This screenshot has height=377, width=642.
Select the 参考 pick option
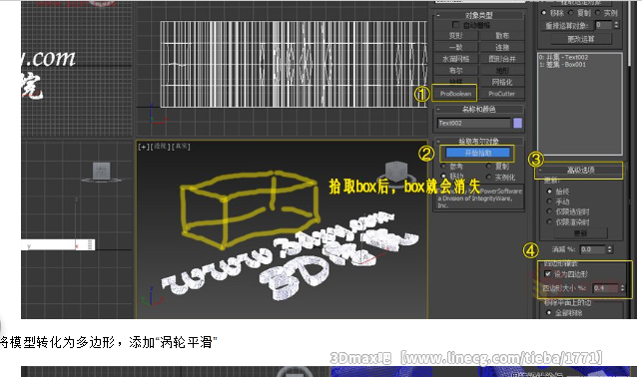(443, 166)
